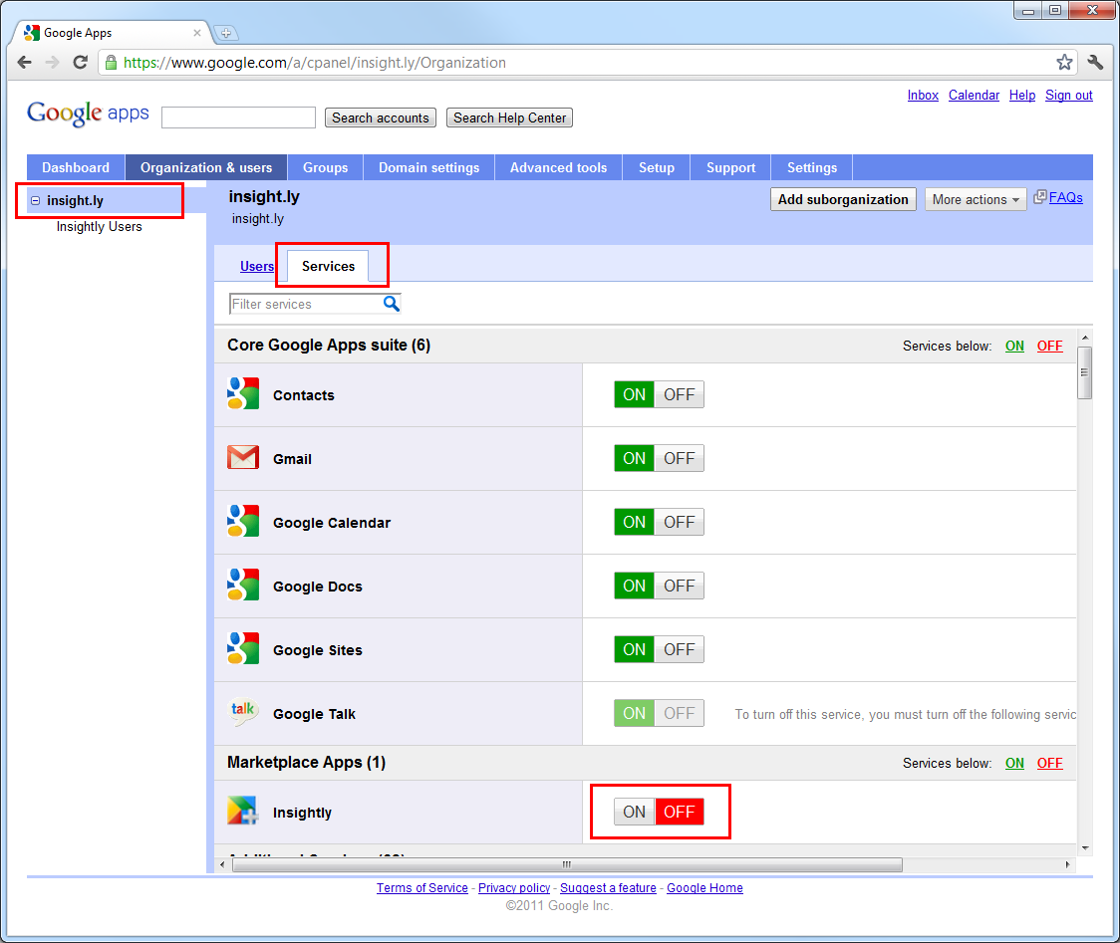Turn Insightly service ON
This screenshot has height=943, width=1120.
[635, 812]
